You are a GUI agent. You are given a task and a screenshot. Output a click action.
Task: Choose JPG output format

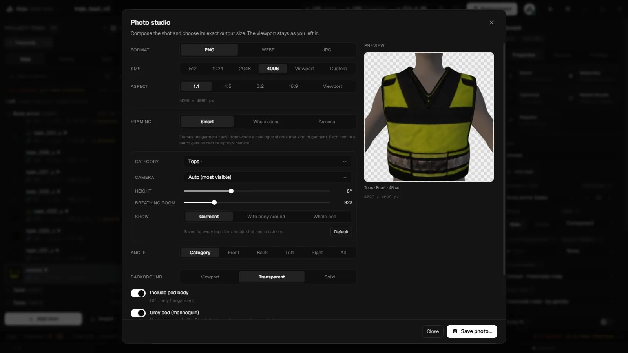(327, 50)
